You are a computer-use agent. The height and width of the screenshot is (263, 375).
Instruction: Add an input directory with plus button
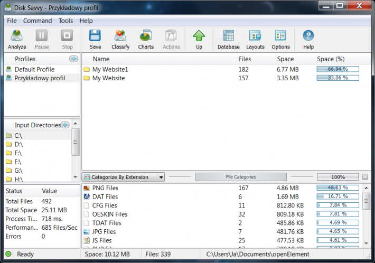65,125
